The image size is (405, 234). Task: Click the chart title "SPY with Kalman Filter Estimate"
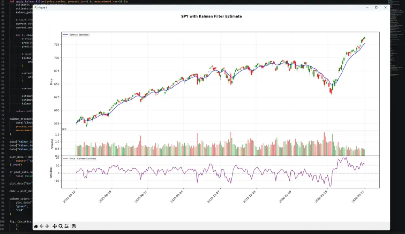pyautogui.click(x=211, y=16)
